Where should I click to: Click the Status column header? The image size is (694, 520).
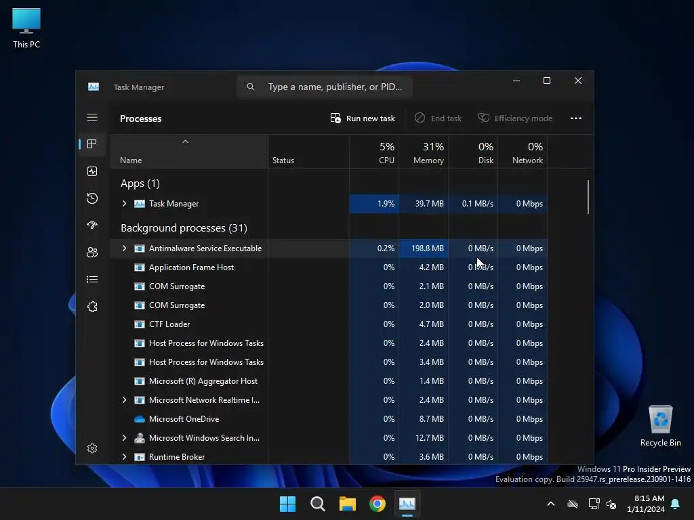tap(308, 152)
